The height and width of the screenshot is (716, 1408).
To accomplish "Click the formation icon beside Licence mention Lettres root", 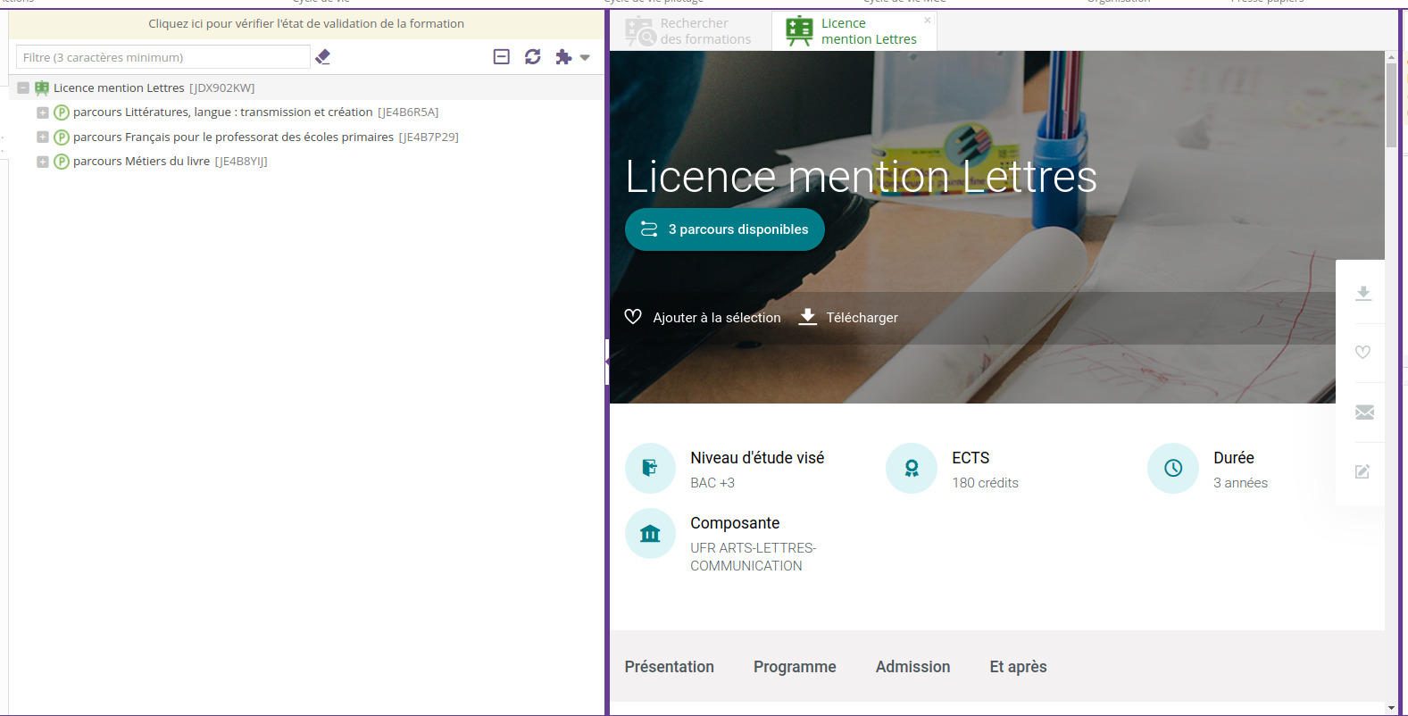I will coord(42,88).
